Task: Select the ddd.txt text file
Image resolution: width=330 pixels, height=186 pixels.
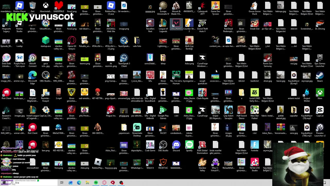Action: pyautogui.click(x=294, y=25)
